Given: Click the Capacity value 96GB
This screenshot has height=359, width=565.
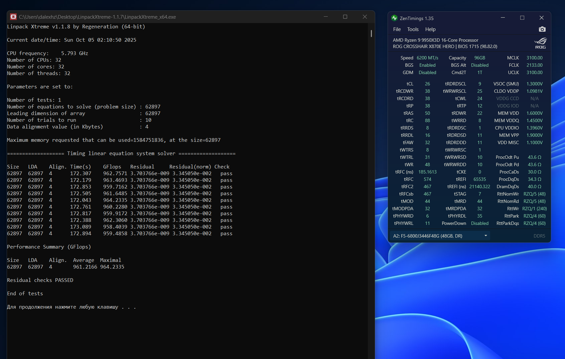Looking at the screenshot, I should pyautogui.click(x=480, y=58).
